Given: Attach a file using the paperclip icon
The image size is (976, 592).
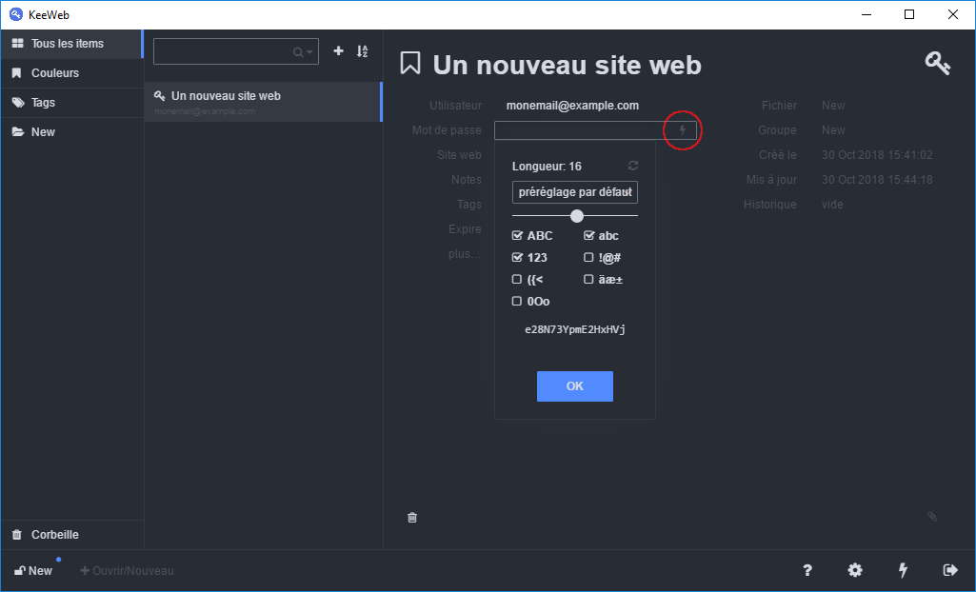Looking at the screenshot, I should 931,517.
